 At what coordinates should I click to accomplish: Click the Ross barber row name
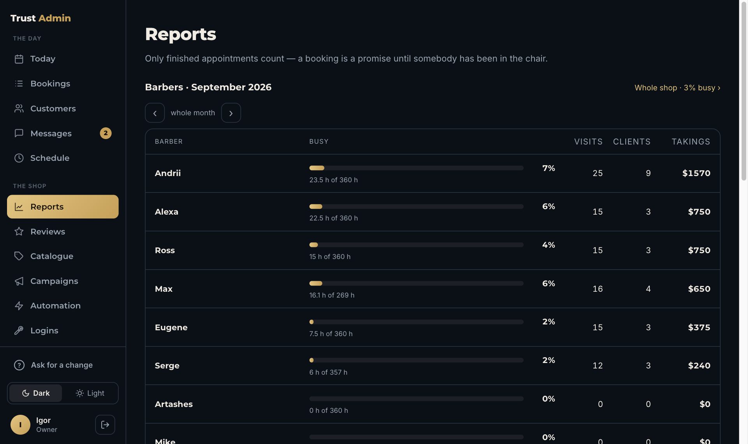[x=164, y=250]
